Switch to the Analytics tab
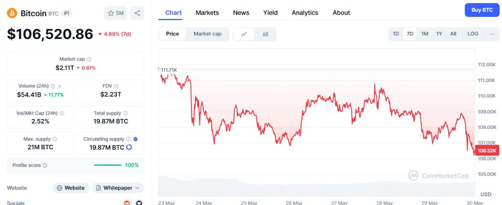This screenshot has height=205, width=502. (x=305, y=13)
